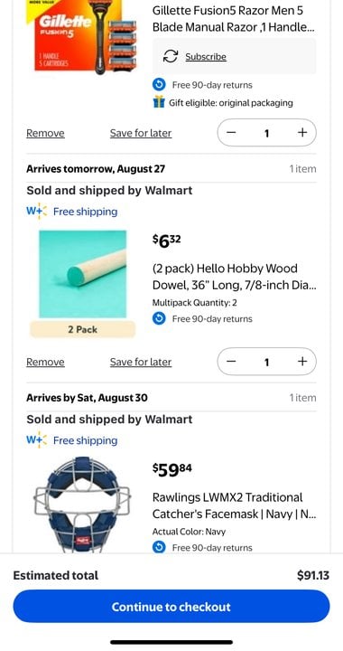Tap the gift eligible present icon
343x651 pixels.
coord(159,102)
